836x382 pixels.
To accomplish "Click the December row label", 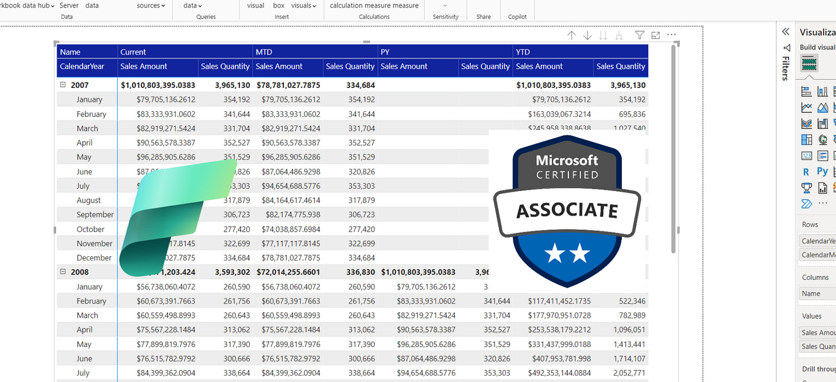I will click(x=94, y=258).
